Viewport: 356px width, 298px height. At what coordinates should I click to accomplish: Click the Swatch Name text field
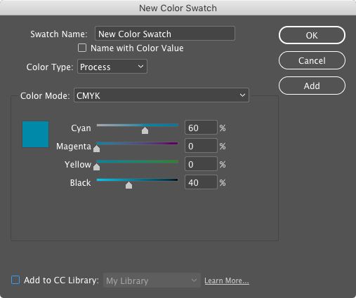[165, 34]
